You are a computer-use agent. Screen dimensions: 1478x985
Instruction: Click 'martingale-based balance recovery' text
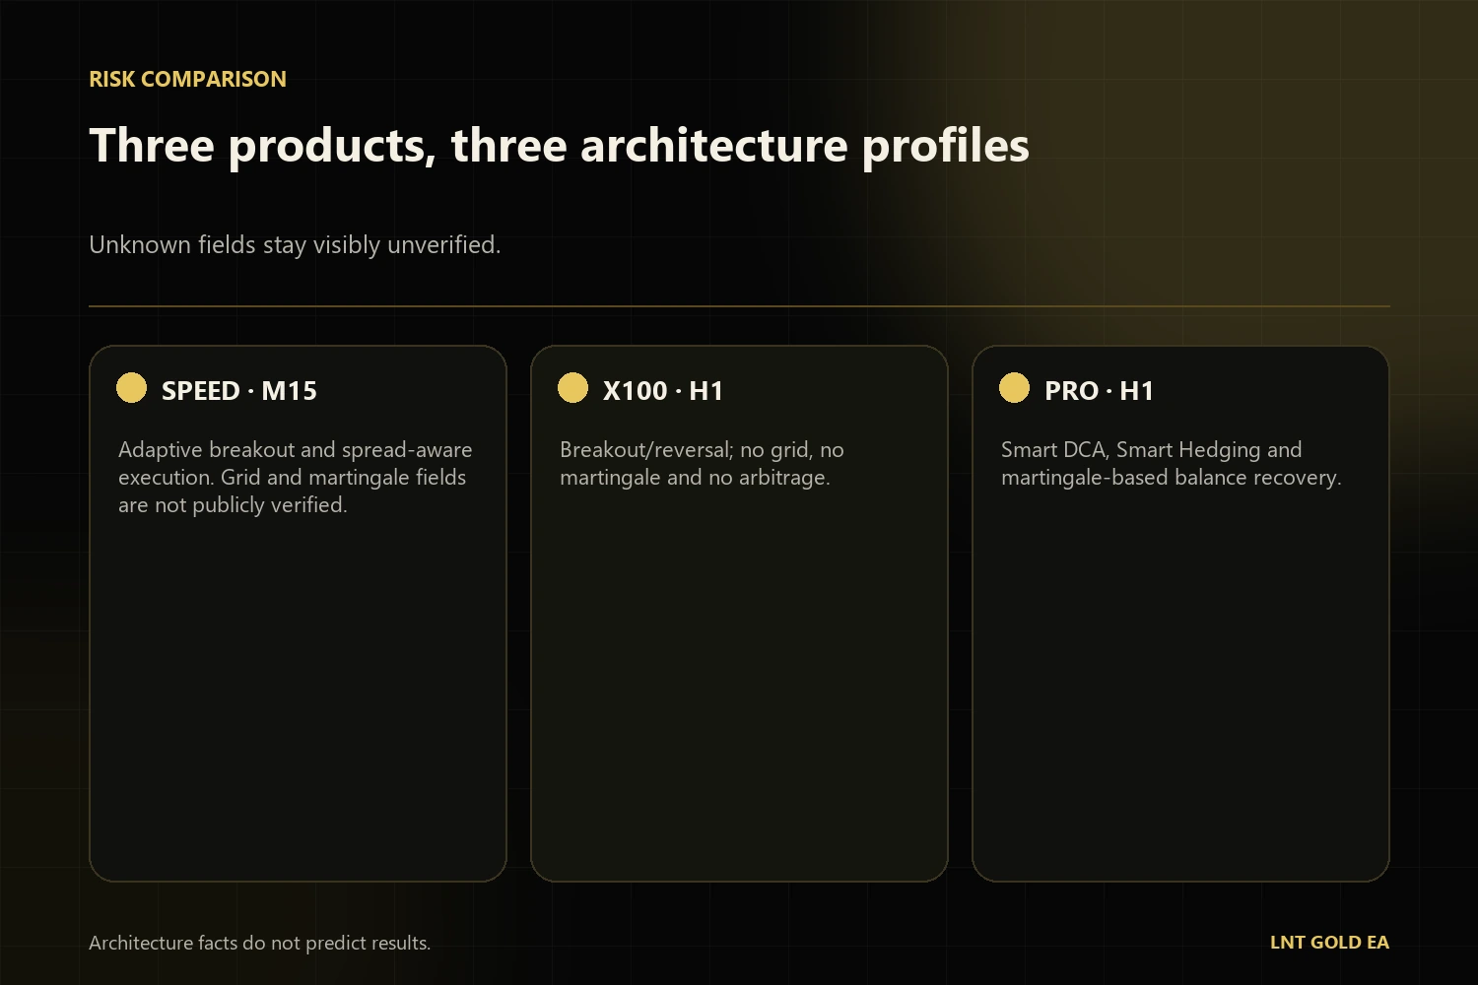pos(1170,478)
